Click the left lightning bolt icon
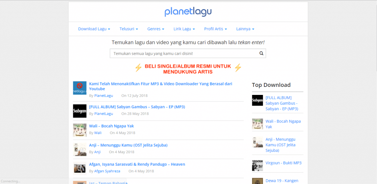Viewport: 377px width, 184px height. tap(138, 68)
